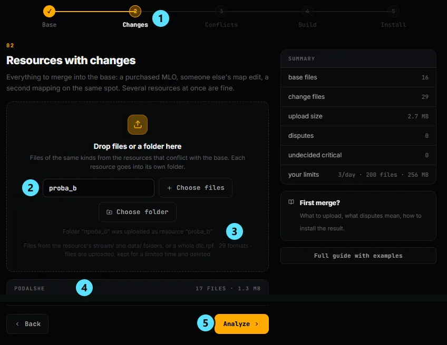Click the folder icon on Choose folder
Image resolution: width=447 pixels, height=345 pixels.
click(109, 212)
